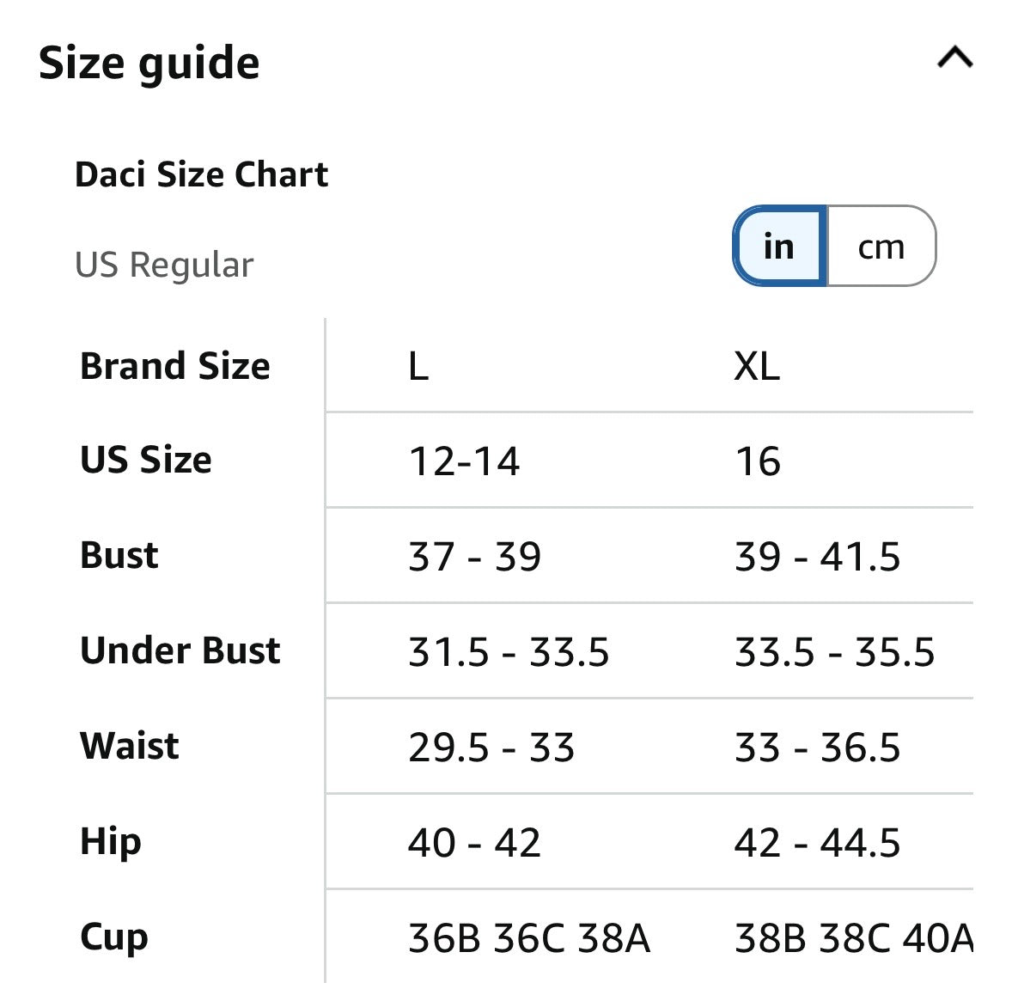Select the L brand size column
The height and width of the screenshot is (995, 1012).
pyautogui.click(x=419, y=366)
